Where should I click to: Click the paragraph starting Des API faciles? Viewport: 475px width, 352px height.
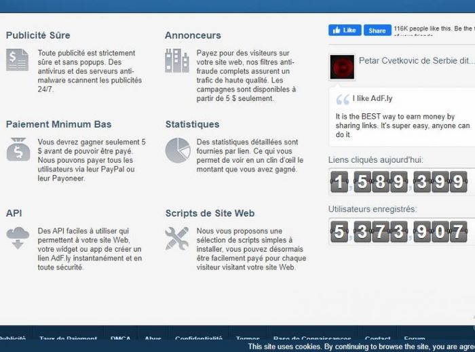(90, 249)
